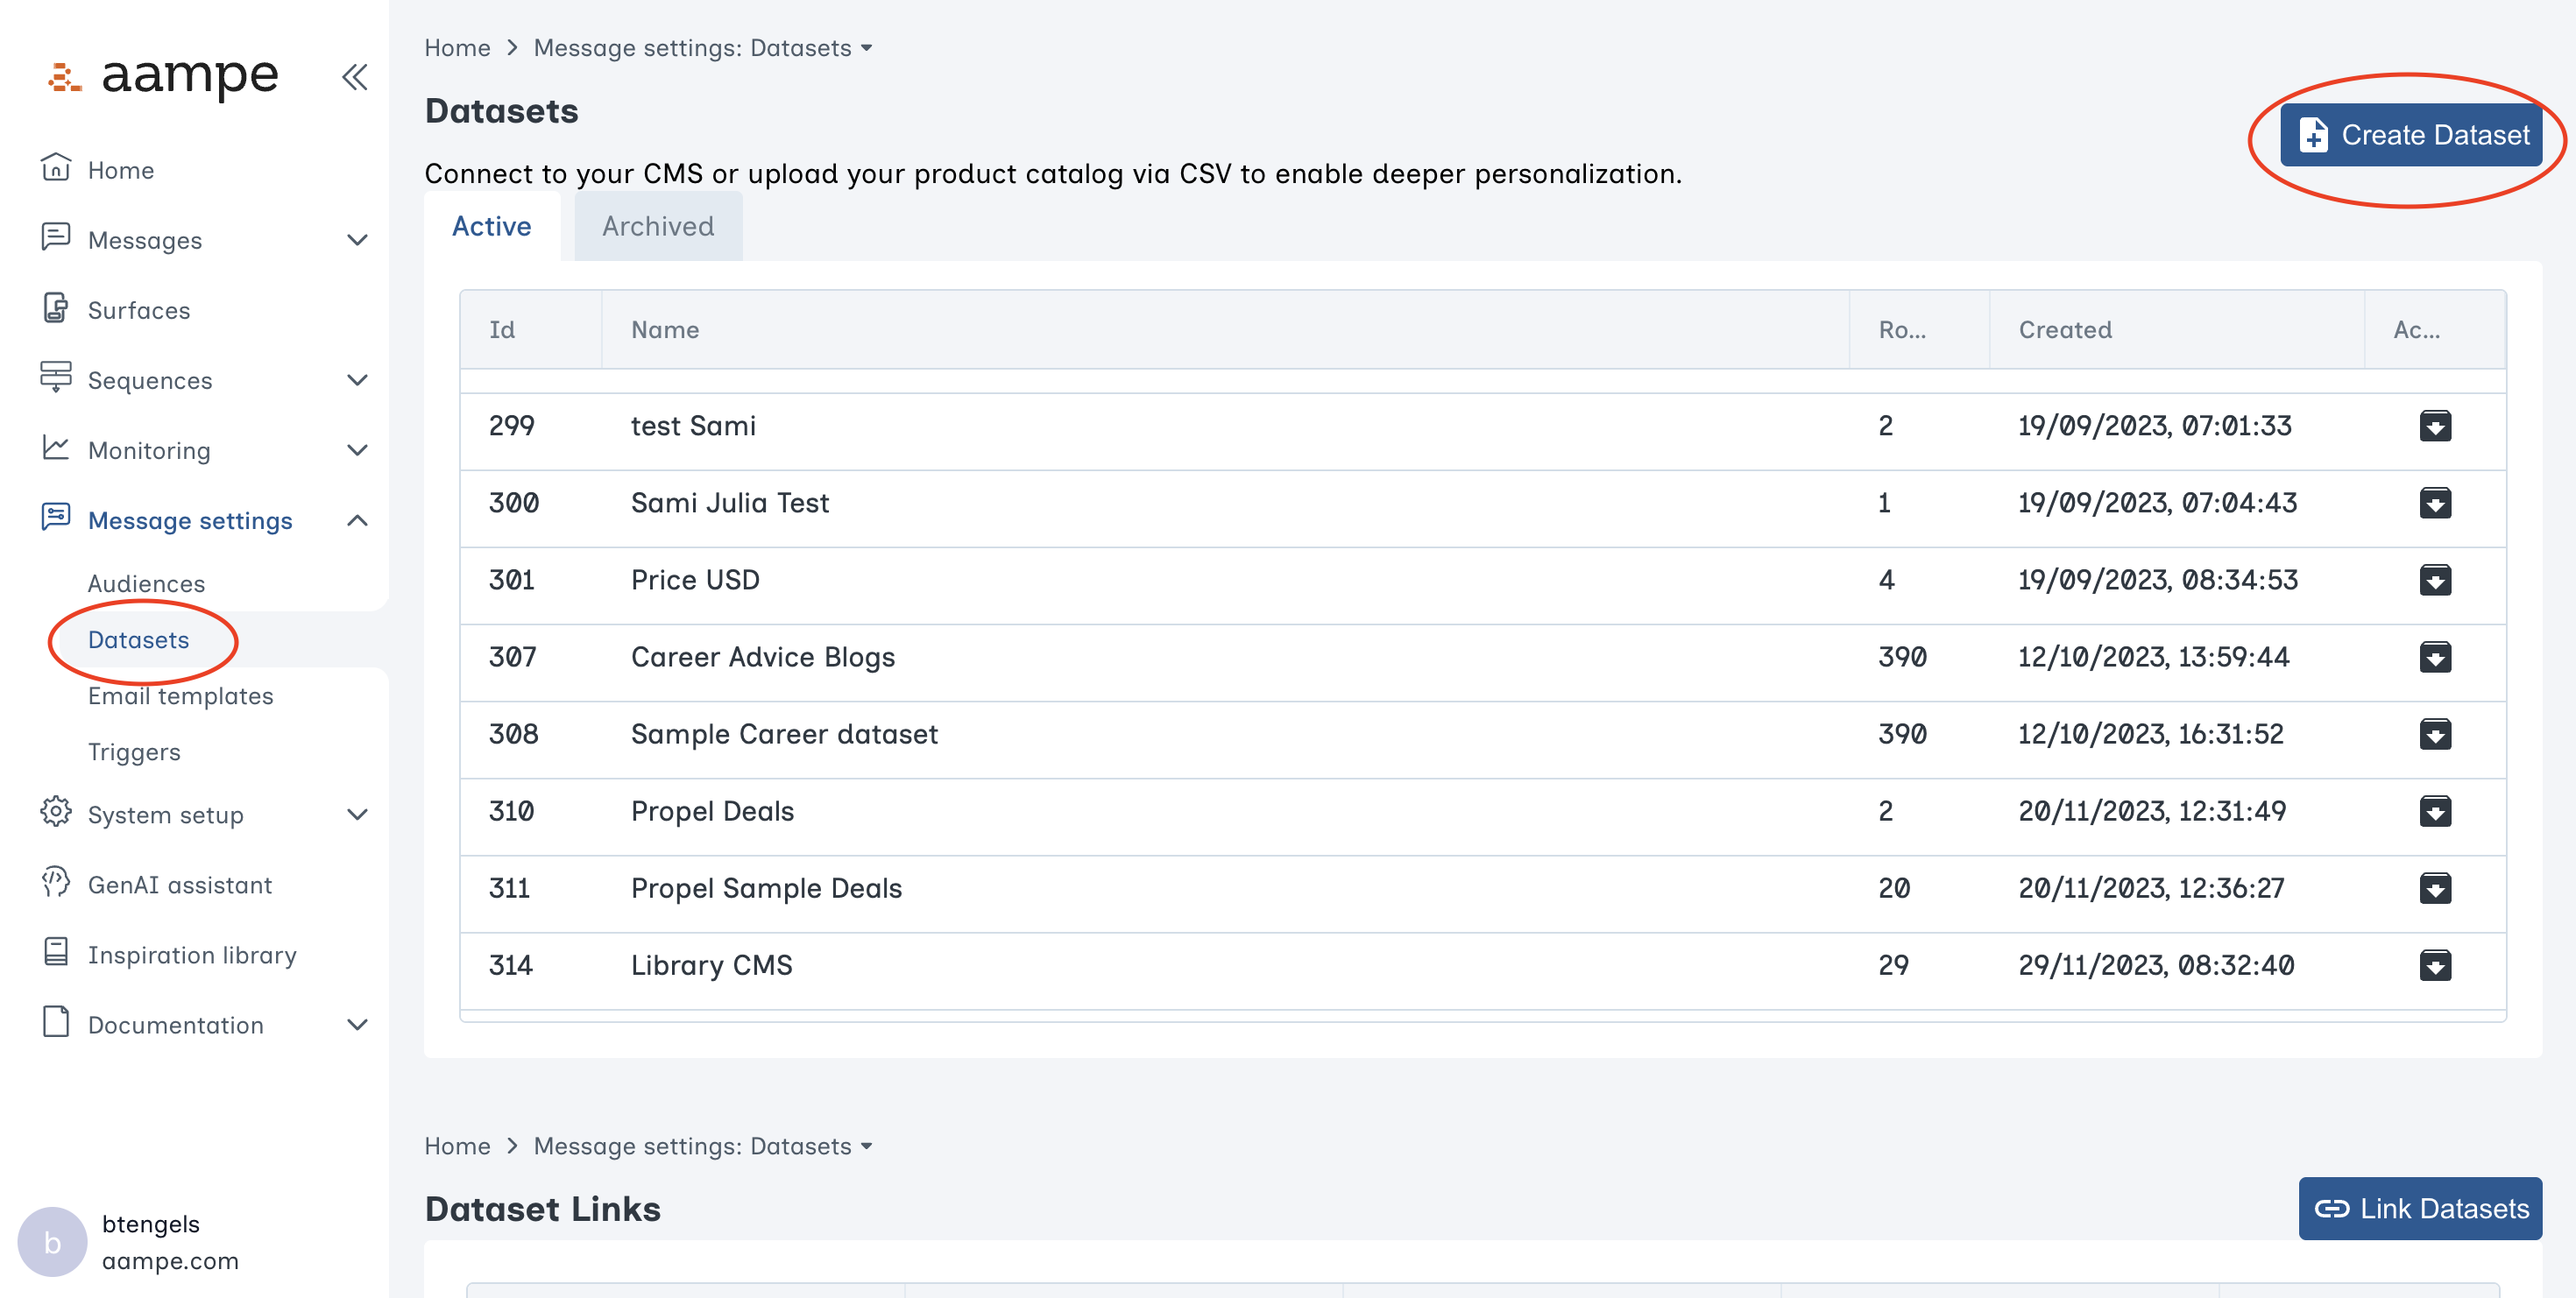Open GenAI assistant page
This screenshot has width=2576, height=1298.
pyautogui.click(x=180, y=885)
